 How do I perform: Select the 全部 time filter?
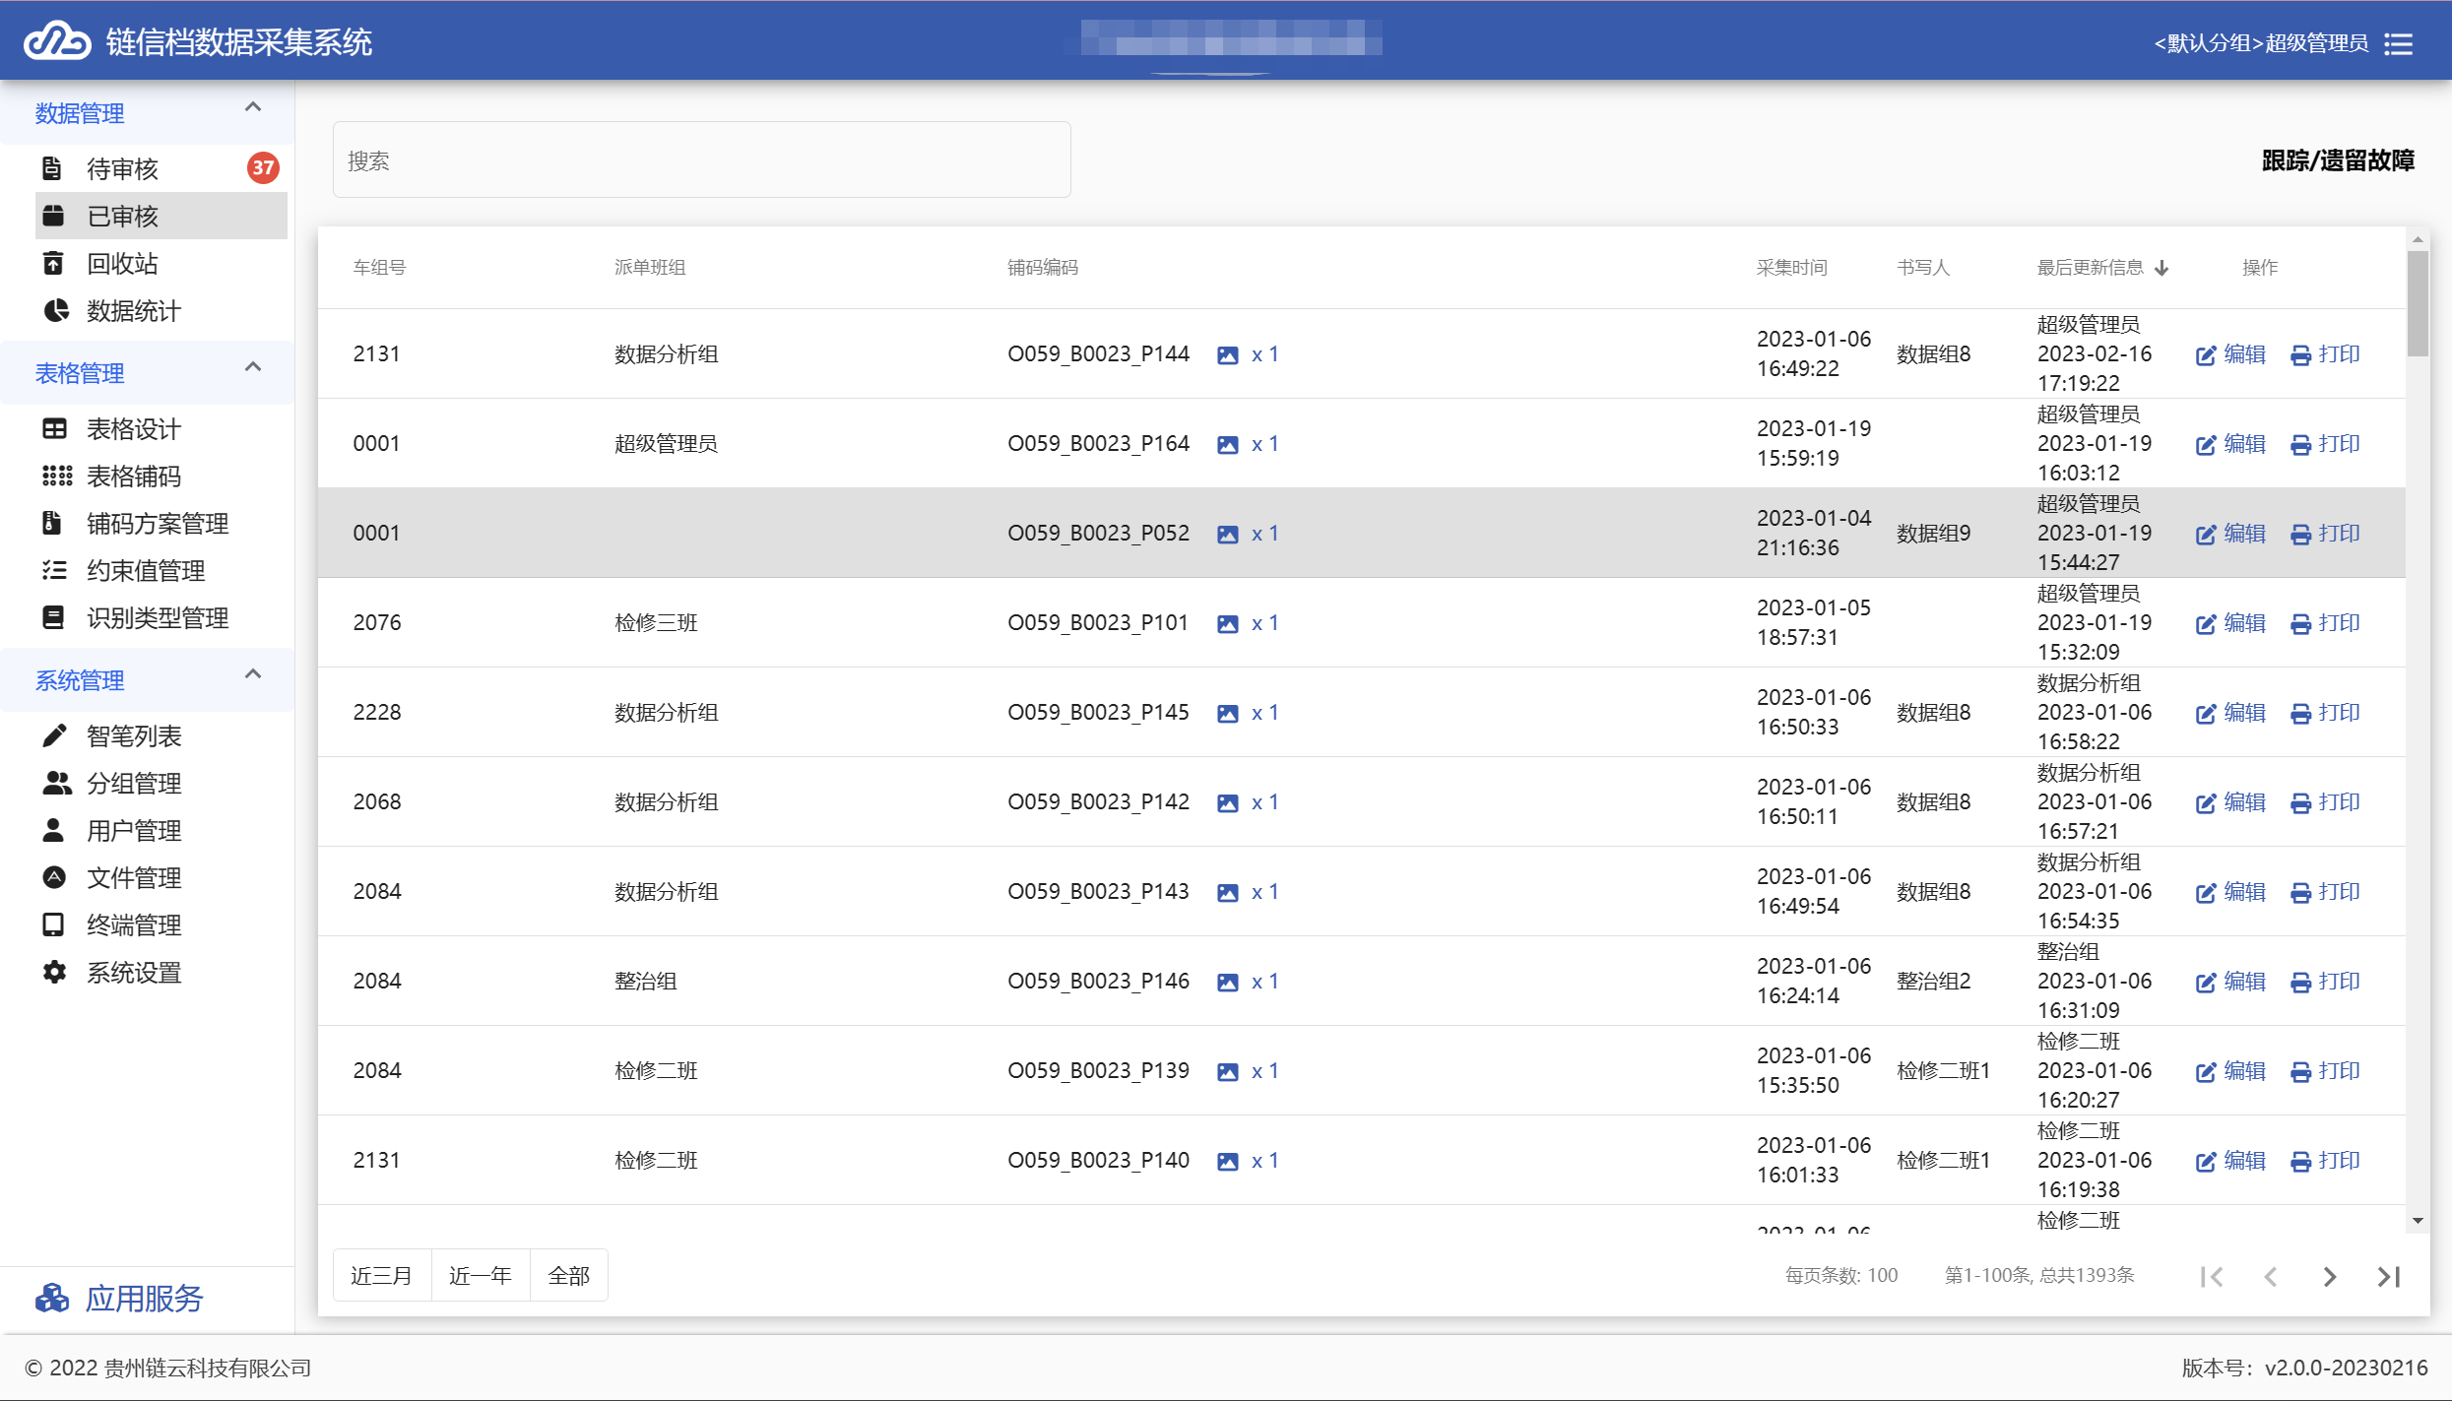pos(568,1276)
